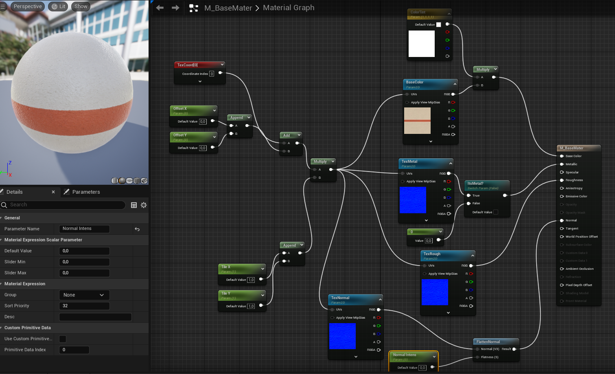Toggle ItsMetal? switch Default Value checkbox
Viewport: 615px width, 374px height.
496,212
